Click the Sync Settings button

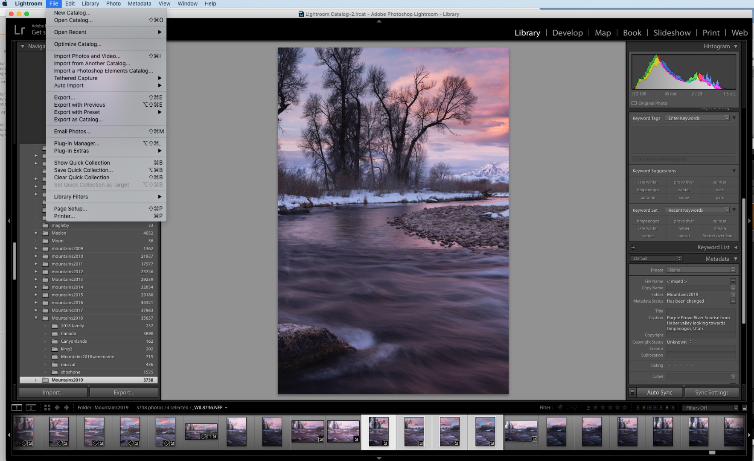click(712, 392)
